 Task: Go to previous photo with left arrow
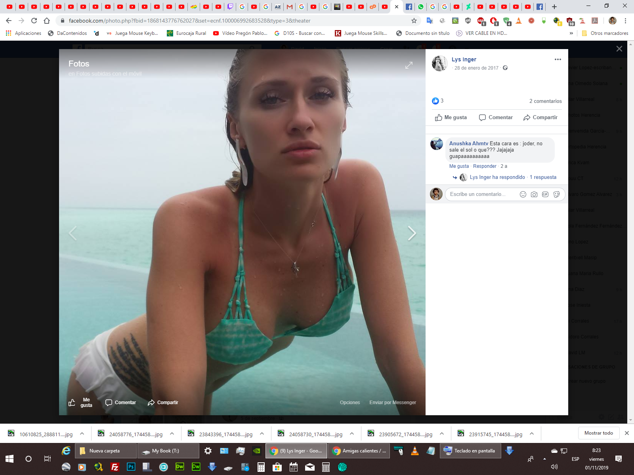73,233
